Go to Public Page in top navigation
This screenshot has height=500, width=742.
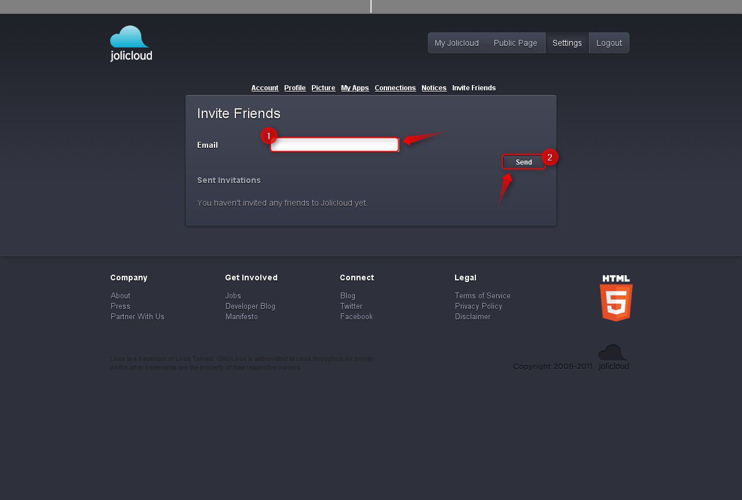pos(515,43)
